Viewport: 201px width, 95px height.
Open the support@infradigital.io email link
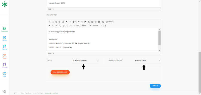pos(52,93)
